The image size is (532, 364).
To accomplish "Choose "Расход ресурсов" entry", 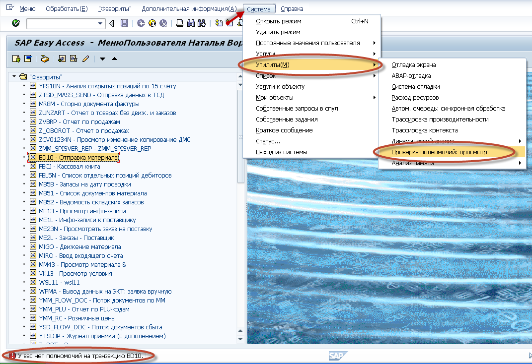I will coord(452,98).
